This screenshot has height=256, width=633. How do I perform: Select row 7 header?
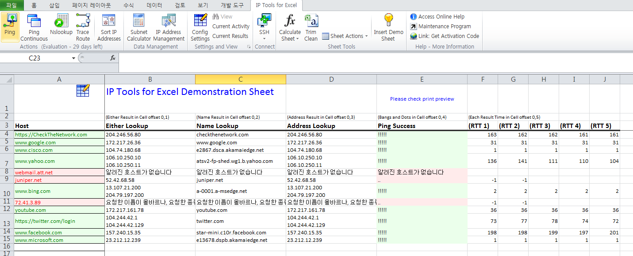[x=7, y=161]
